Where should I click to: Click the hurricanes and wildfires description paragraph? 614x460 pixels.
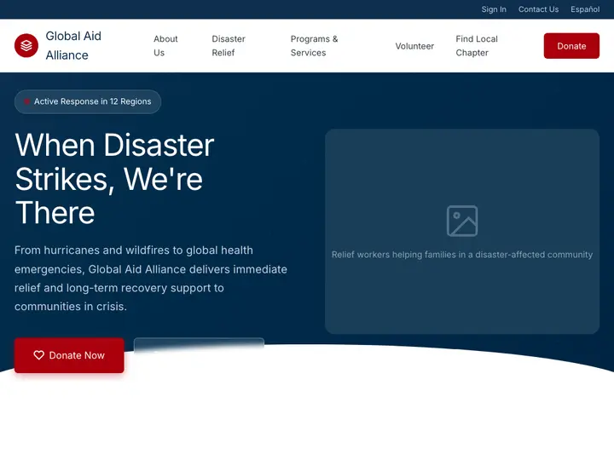coord(151,278)
